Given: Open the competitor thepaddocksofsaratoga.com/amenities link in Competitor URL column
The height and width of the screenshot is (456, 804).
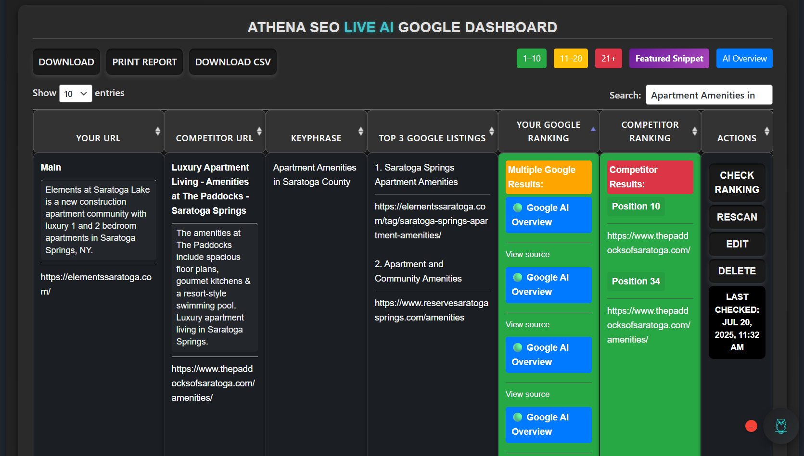Looking at the screenshot, I should (213, 383).
